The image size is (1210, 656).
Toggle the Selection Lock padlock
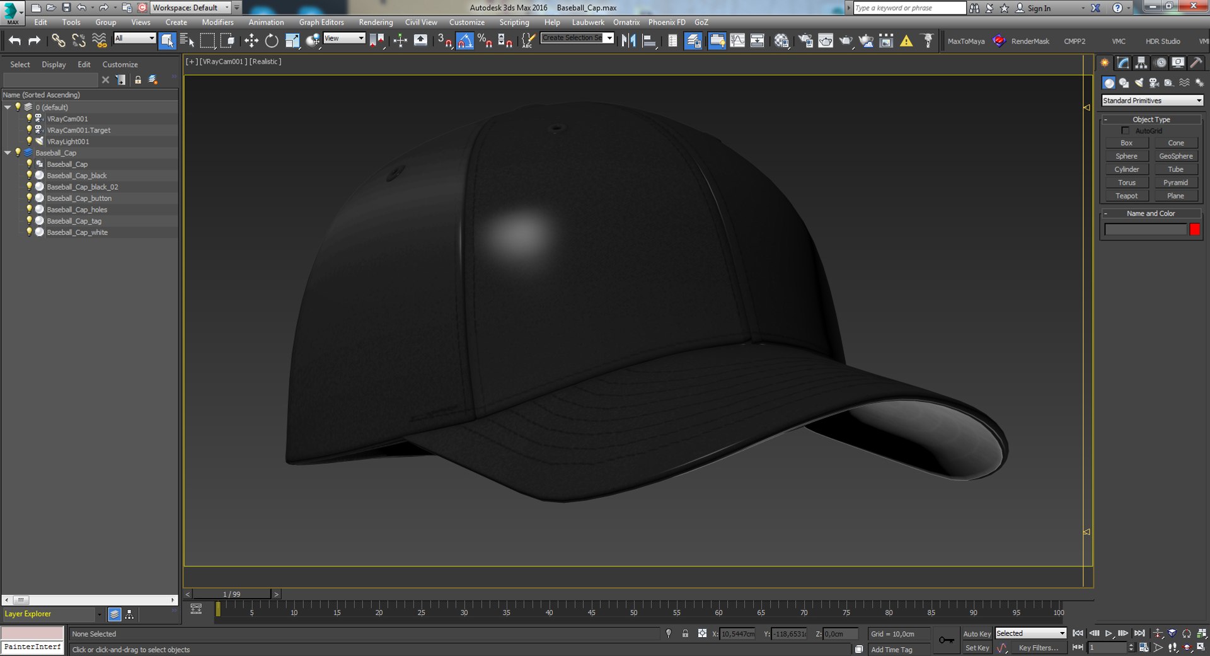[685, 633]
